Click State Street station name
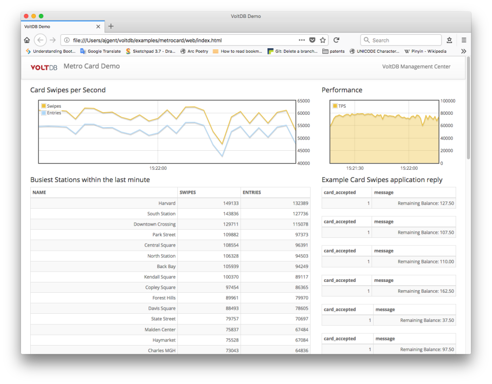 click(163, 319)
